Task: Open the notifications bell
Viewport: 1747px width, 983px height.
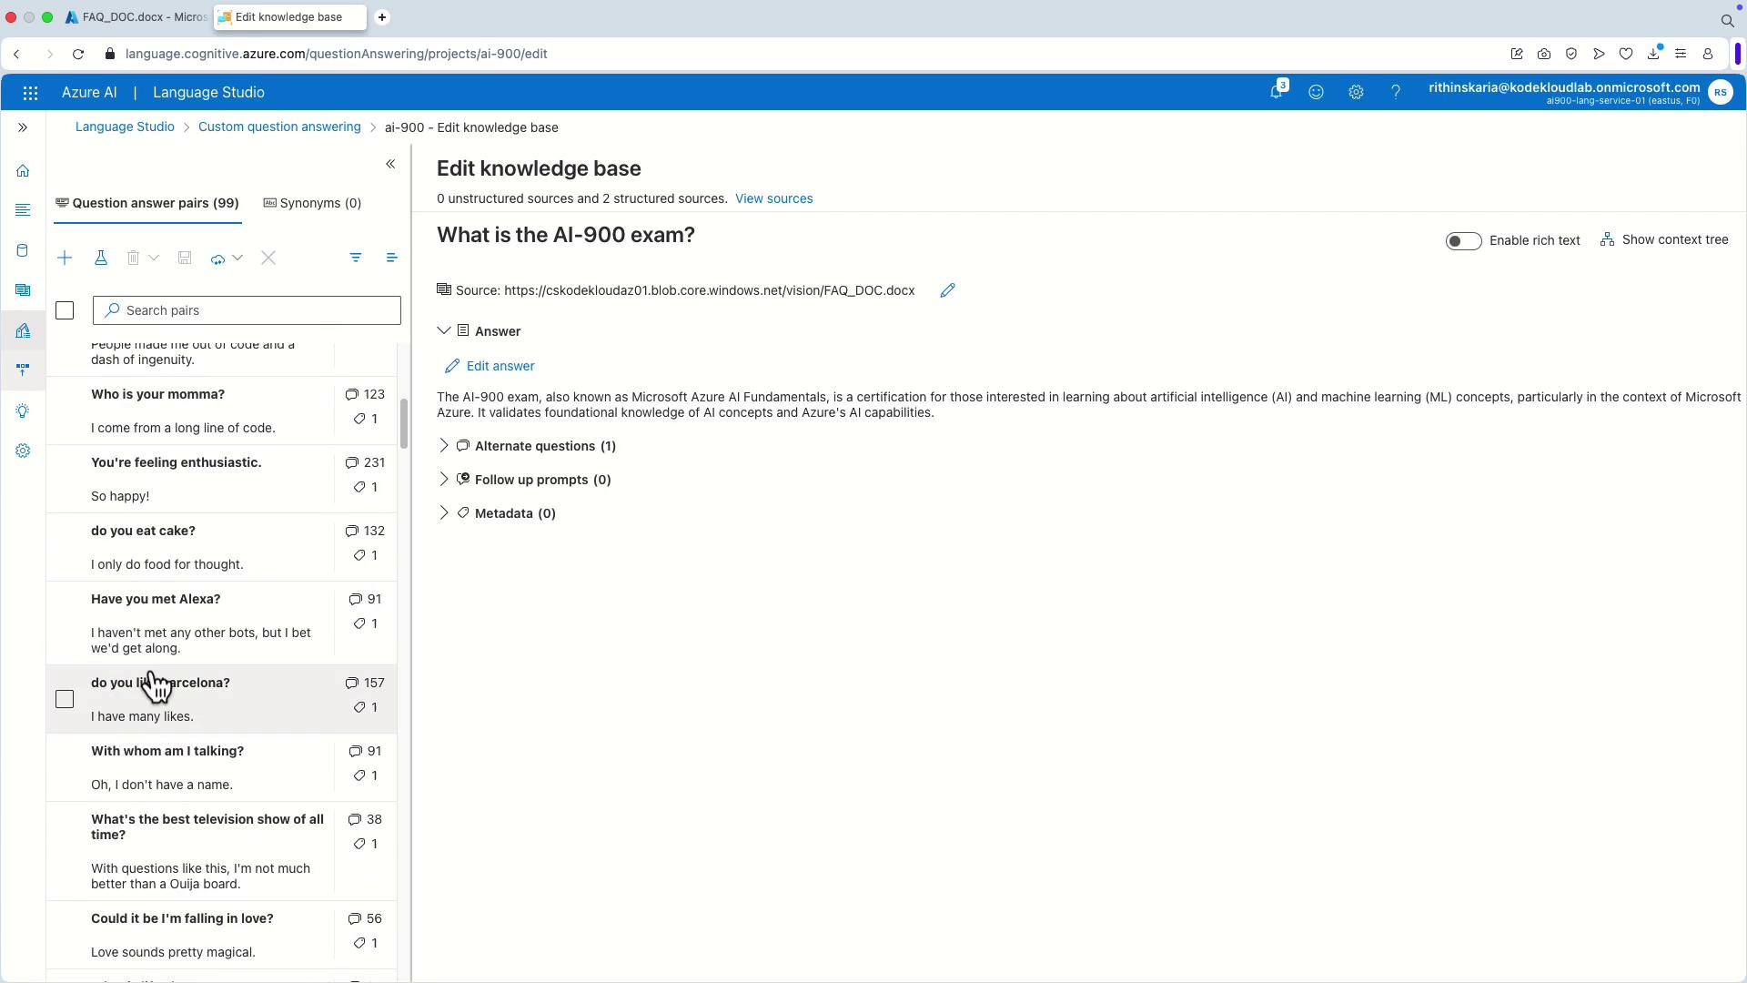Action: tap(1277, 92)
